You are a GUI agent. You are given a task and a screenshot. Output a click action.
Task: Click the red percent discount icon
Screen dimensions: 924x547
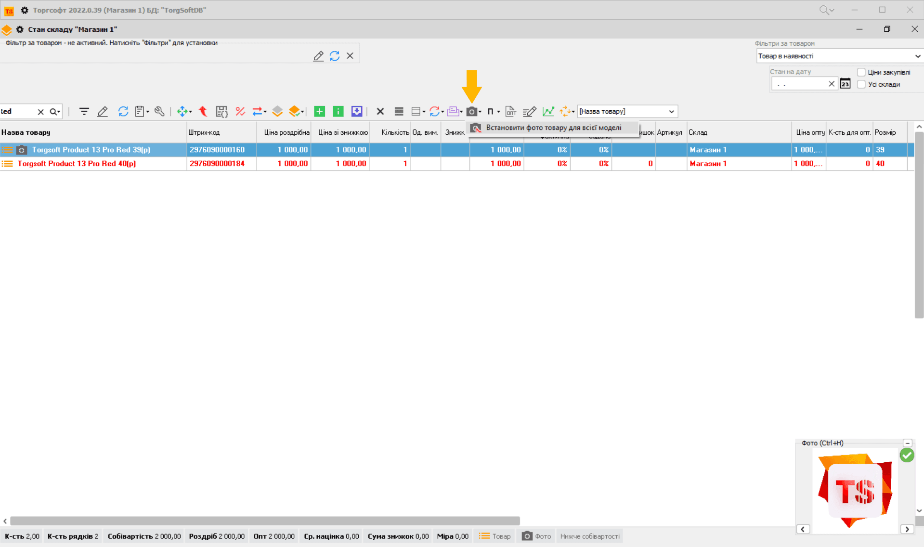point(240,111)
